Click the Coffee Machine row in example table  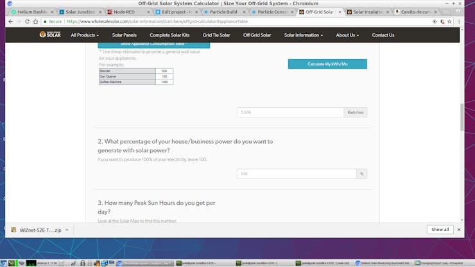coord(136,82)
